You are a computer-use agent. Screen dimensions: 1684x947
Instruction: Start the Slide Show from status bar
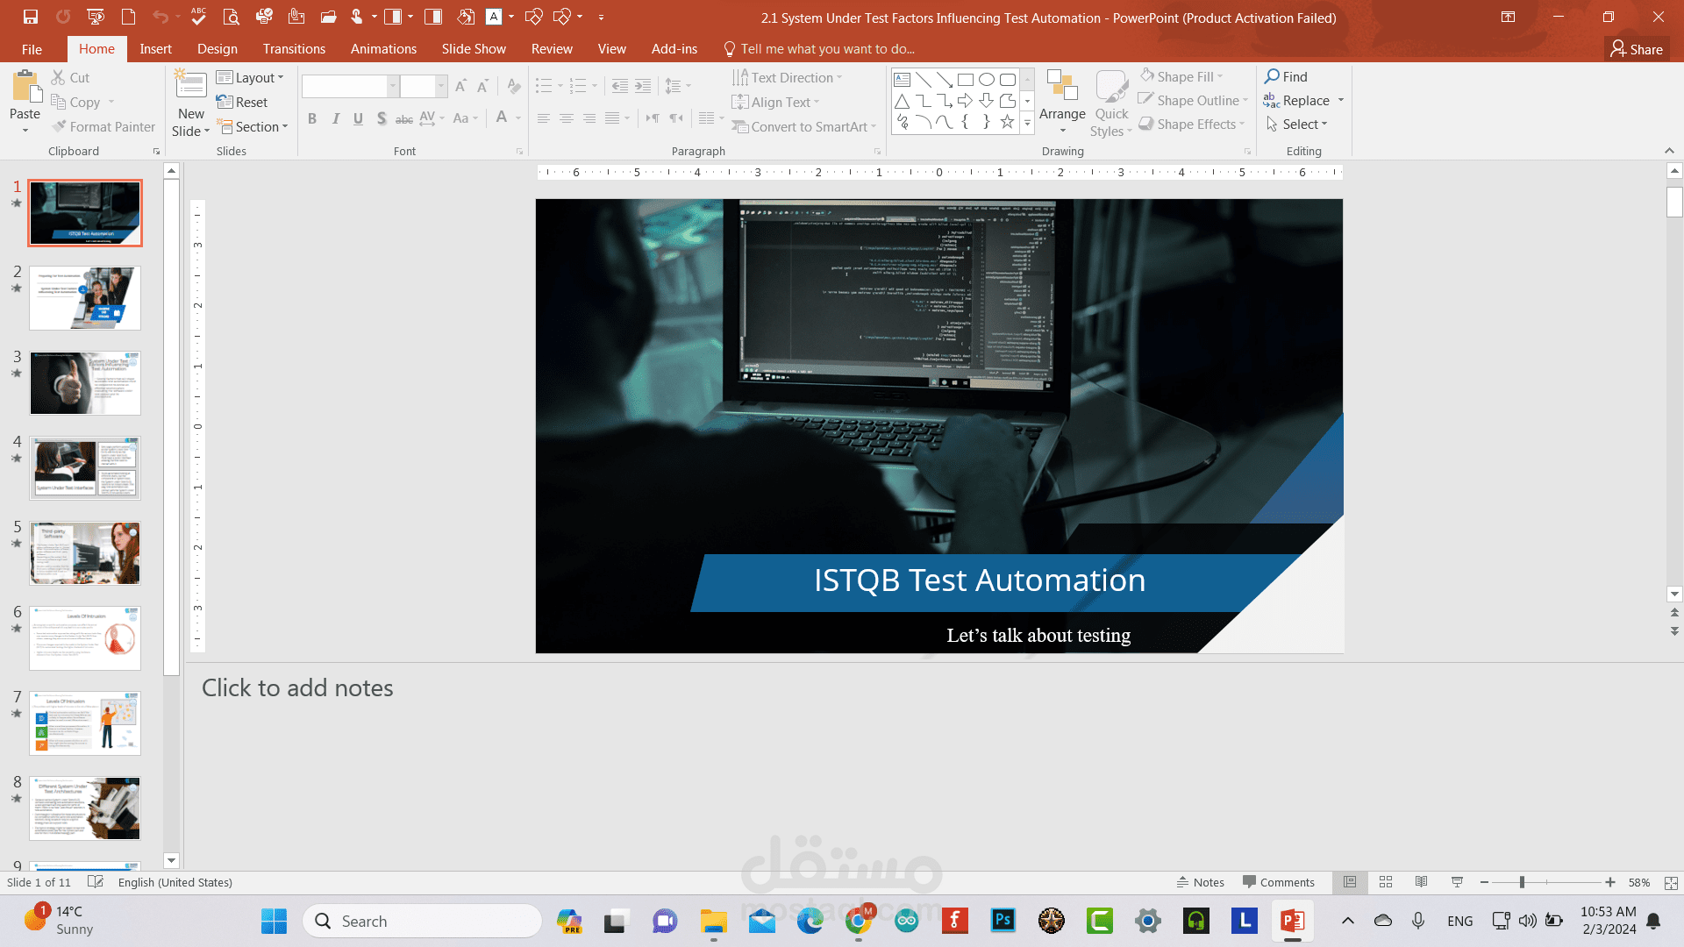[1457, 882]
